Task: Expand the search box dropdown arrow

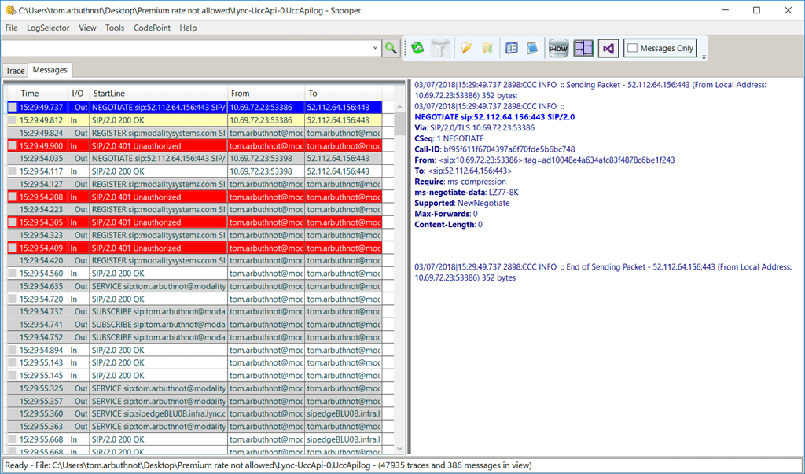Action: point(375,49)
